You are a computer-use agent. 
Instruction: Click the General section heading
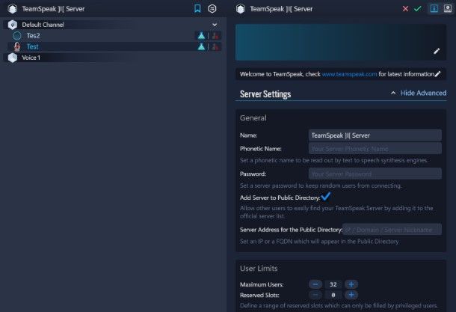pos(253,118)
